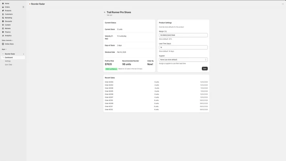Click the Reorder Radar app icon in sidebar
This screenshot has height=161, width=286.
coord(3,54)
